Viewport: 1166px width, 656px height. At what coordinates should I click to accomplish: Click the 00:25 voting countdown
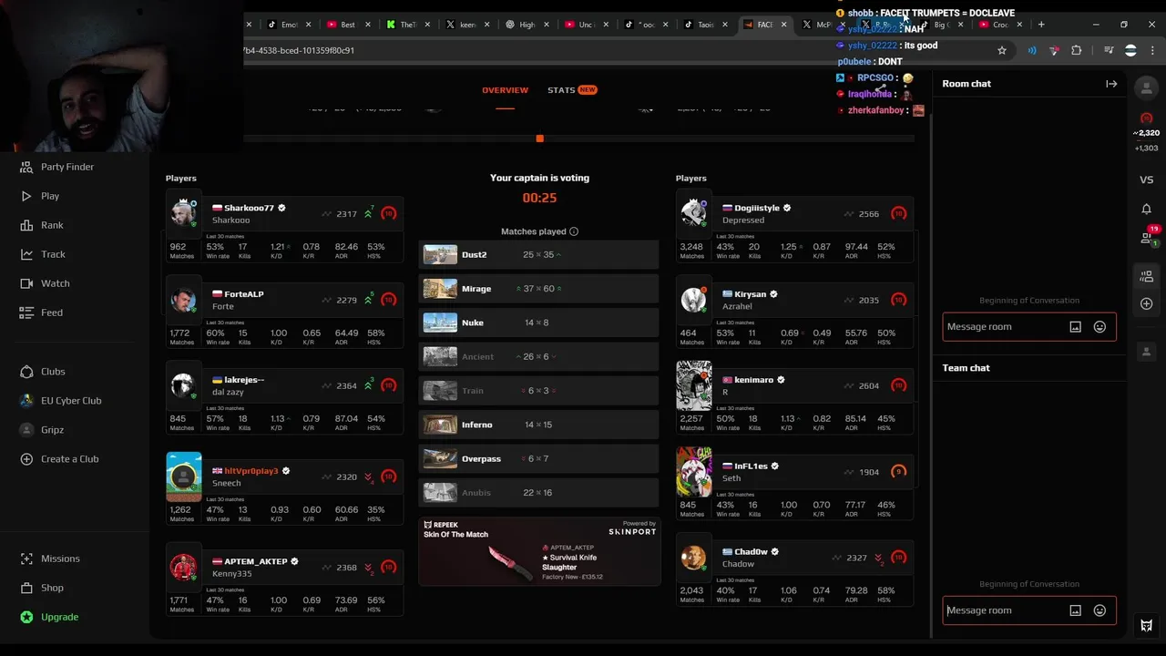pyautogui.click(x=539, y=198)
